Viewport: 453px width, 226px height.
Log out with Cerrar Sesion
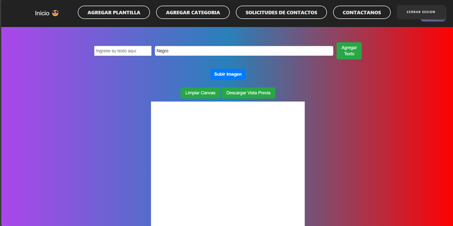[420, 12]
